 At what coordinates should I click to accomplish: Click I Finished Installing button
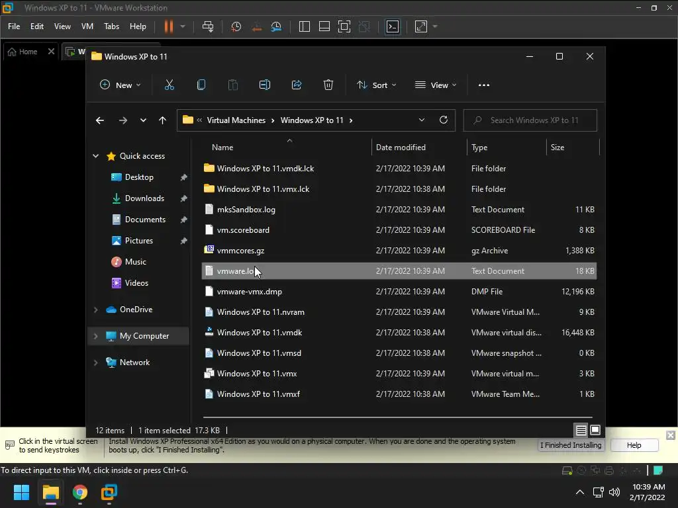point(571,445)
